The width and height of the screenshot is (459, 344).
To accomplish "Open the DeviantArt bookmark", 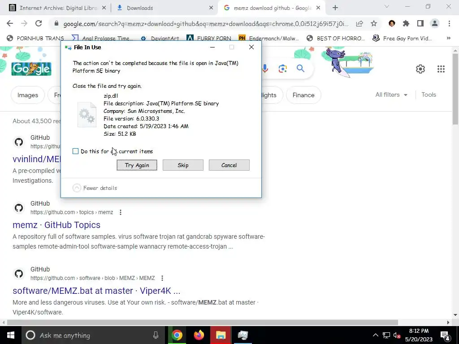I will [x=160, y=38].
